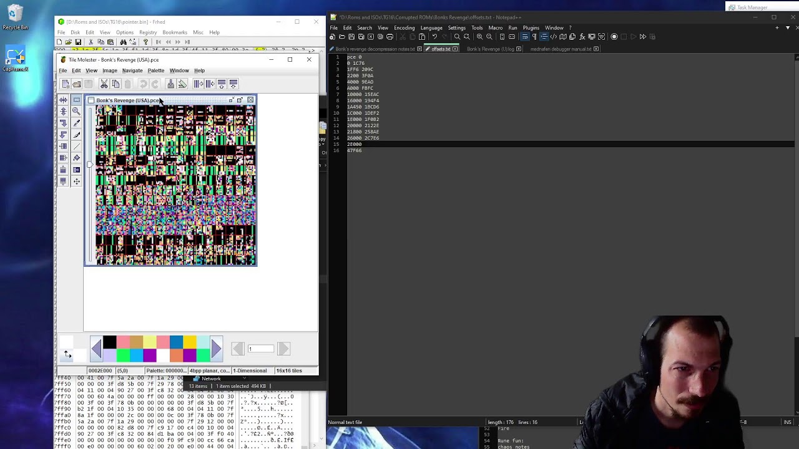The height and width of the screenshot is (449, 799).
Task: Open the Registry menu in Frhed
Action: (x=148, y=32)
